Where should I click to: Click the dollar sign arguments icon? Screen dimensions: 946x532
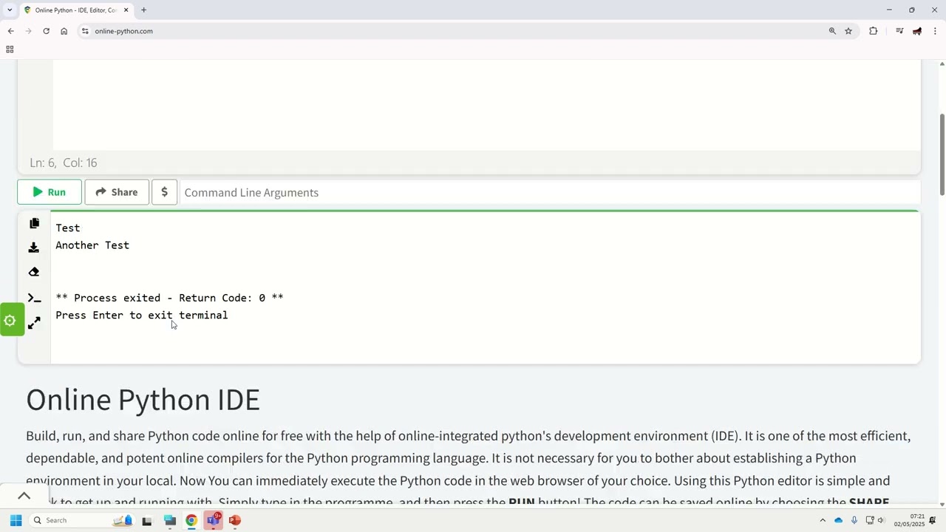click(x=164, y=192)
